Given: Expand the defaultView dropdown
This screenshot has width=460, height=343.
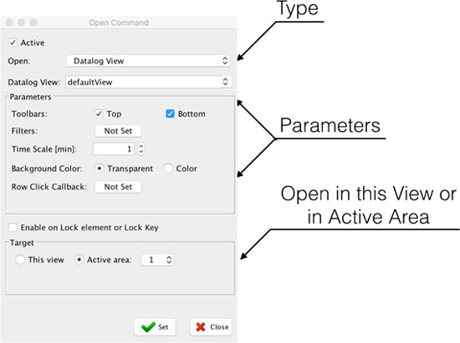Looking at the screenshot, I should point(148,82).
